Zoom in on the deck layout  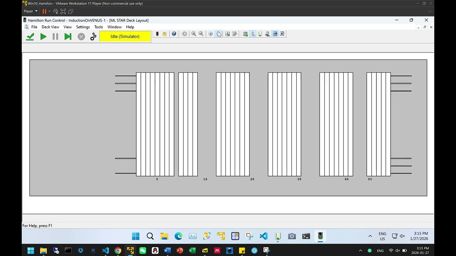pos(193,34)
